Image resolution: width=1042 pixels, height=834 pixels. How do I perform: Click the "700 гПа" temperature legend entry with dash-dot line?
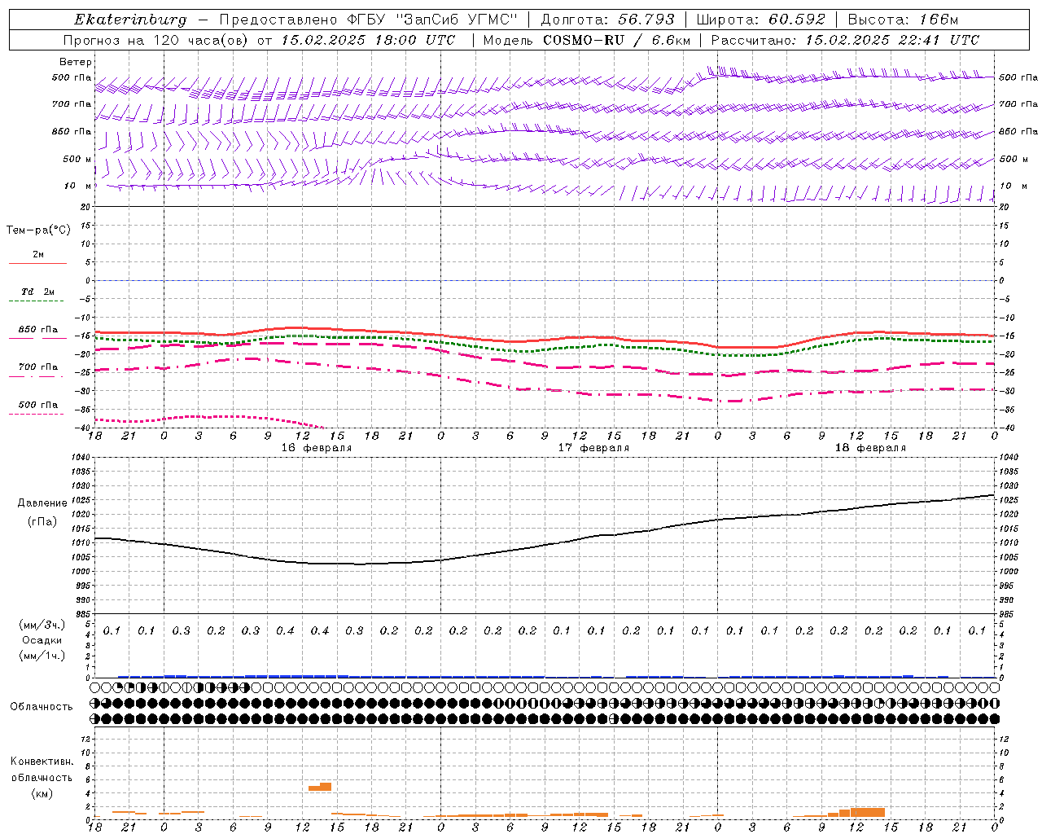pos(37,367)
